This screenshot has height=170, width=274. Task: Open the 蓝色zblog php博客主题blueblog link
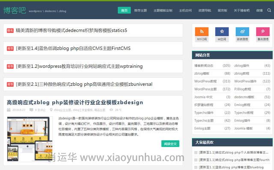[x=231, y=167]
